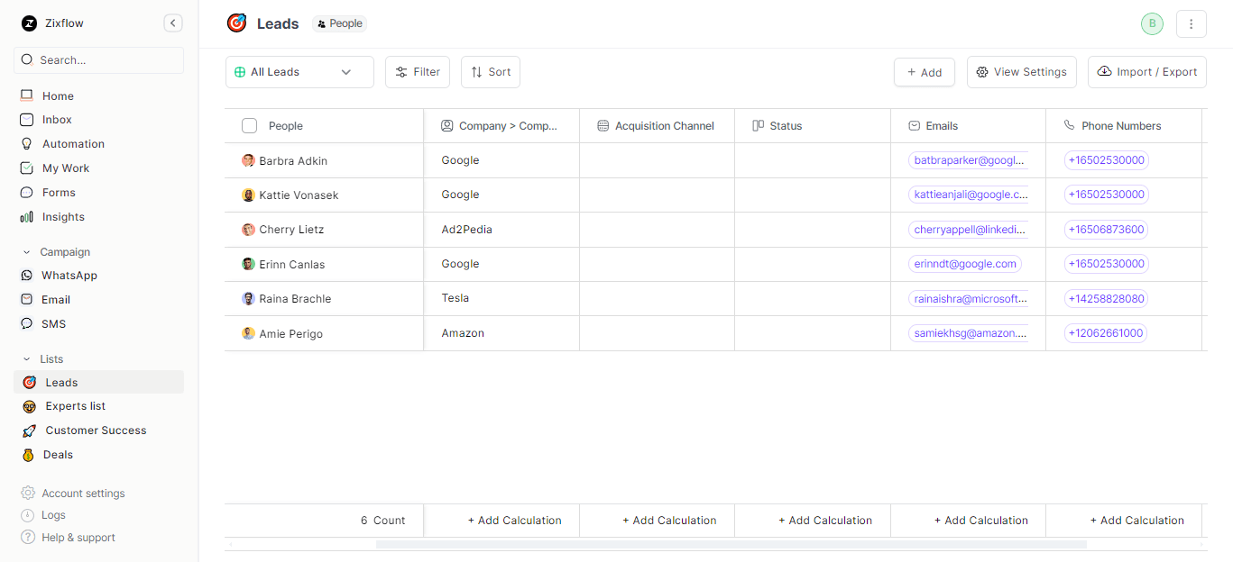Viewport: 1233px width, 562px height.
Task: Open the Automation page
Action: 72,144
